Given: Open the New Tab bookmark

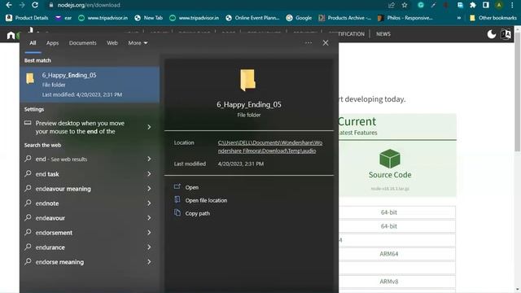Looking at the screenshot, I should [148, 18].
